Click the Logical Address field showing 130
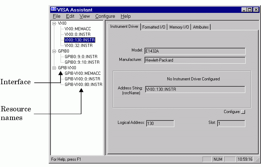 (160, 124)
